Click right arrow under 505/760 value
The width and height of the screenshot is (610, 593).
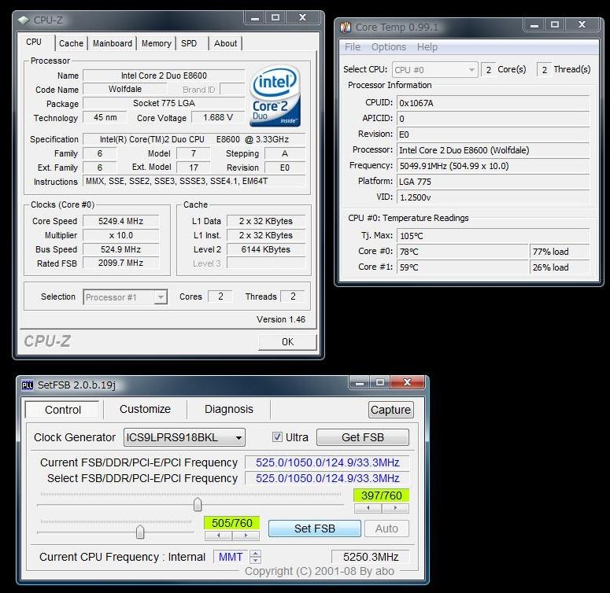(246, 536)
